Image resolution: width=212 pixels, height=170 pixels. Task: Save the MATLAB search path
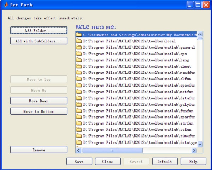pyautogui.click(x=79, y=162)
